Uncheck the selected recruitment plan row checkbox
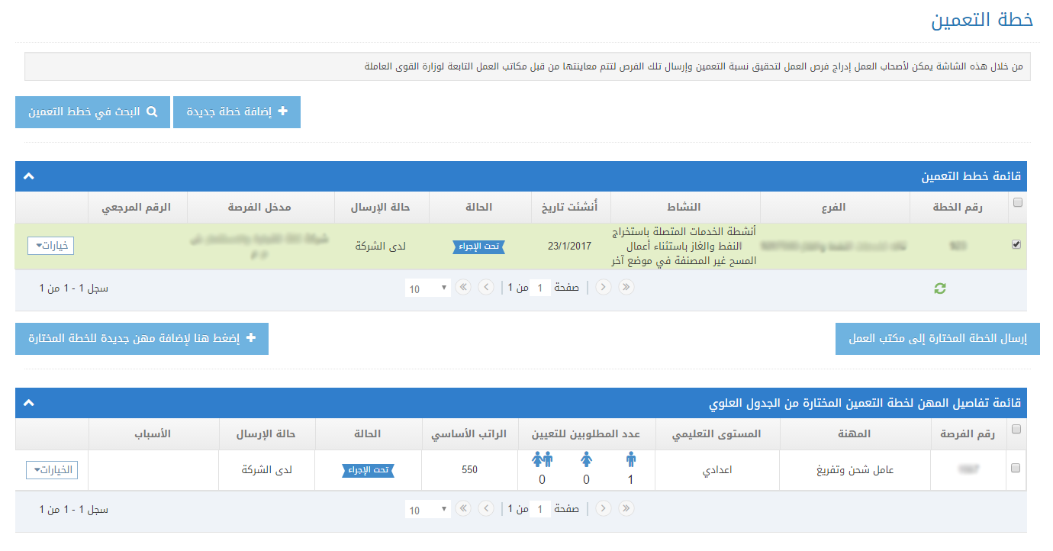 pos(1016,245)
